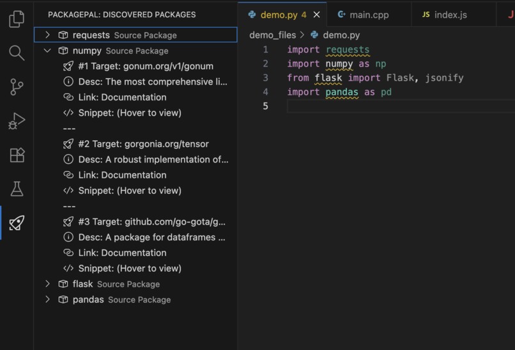
Task: Expand the pandas package node
Action: 47,299
